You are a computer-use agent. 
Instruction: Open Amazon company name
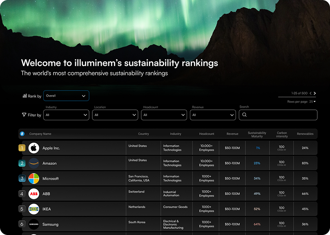(49, 163)
